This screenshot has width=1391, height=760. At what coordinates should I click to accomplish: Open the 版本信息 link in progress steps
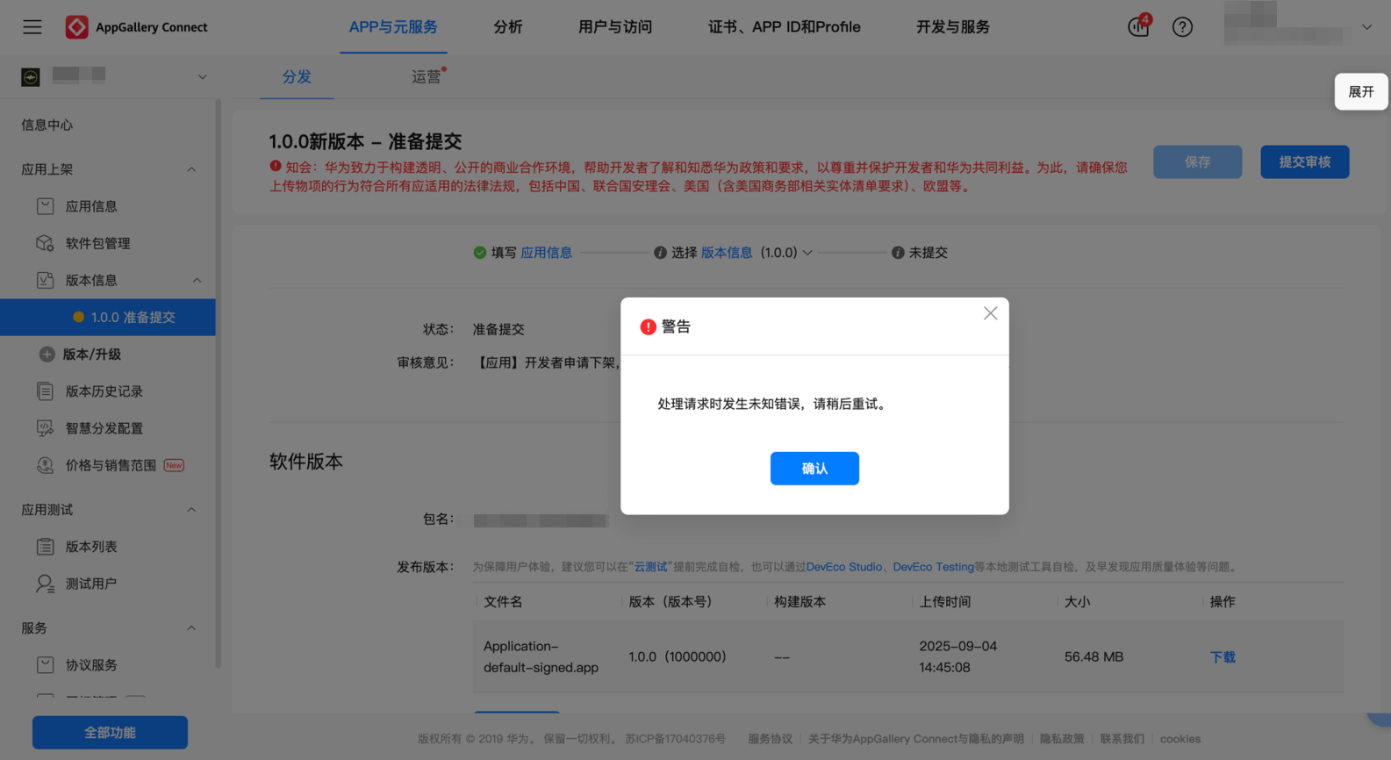pyautogui.click(x=727, y=253)
